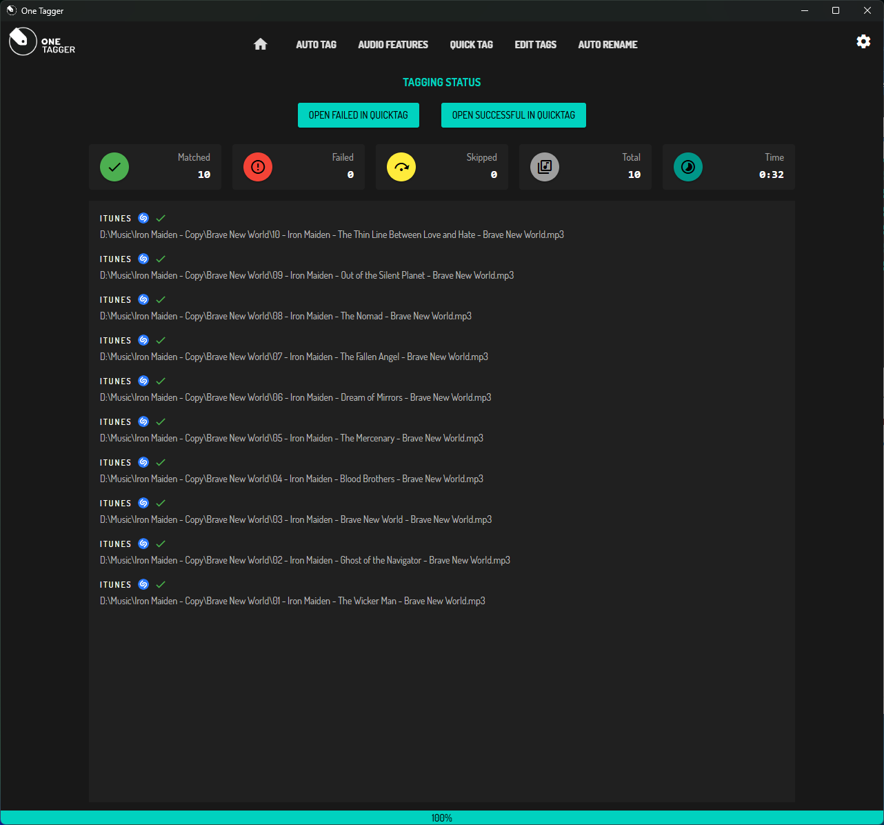Click the Skipped count value 0
884x825 pixels.
point(494,175)
